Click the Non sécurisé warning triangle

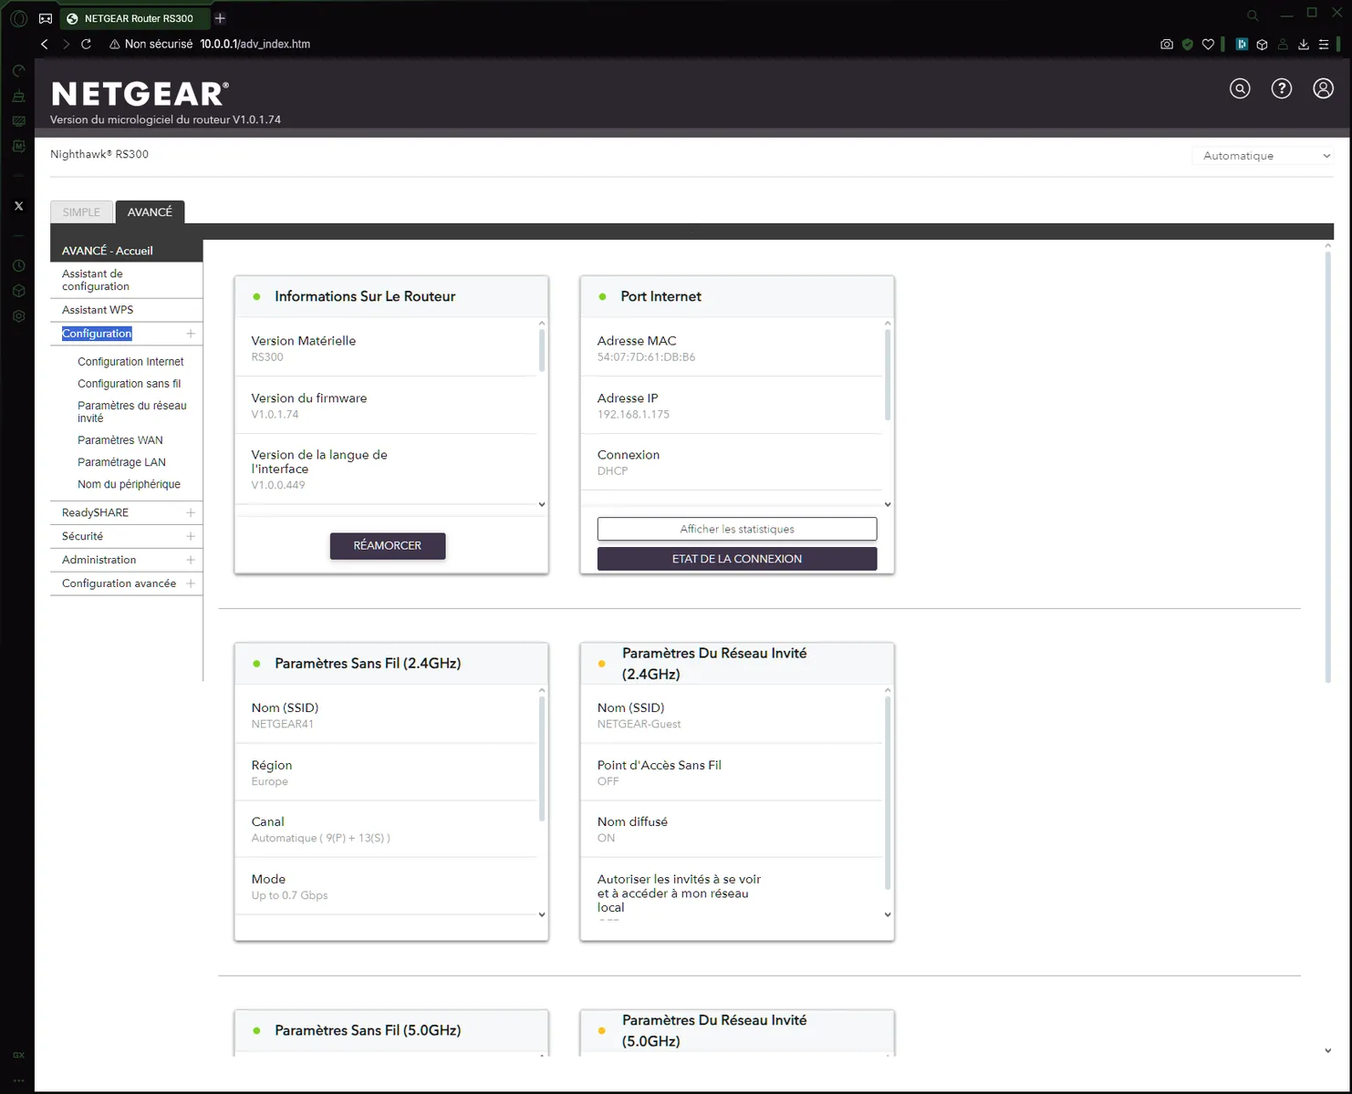[115, 44]
